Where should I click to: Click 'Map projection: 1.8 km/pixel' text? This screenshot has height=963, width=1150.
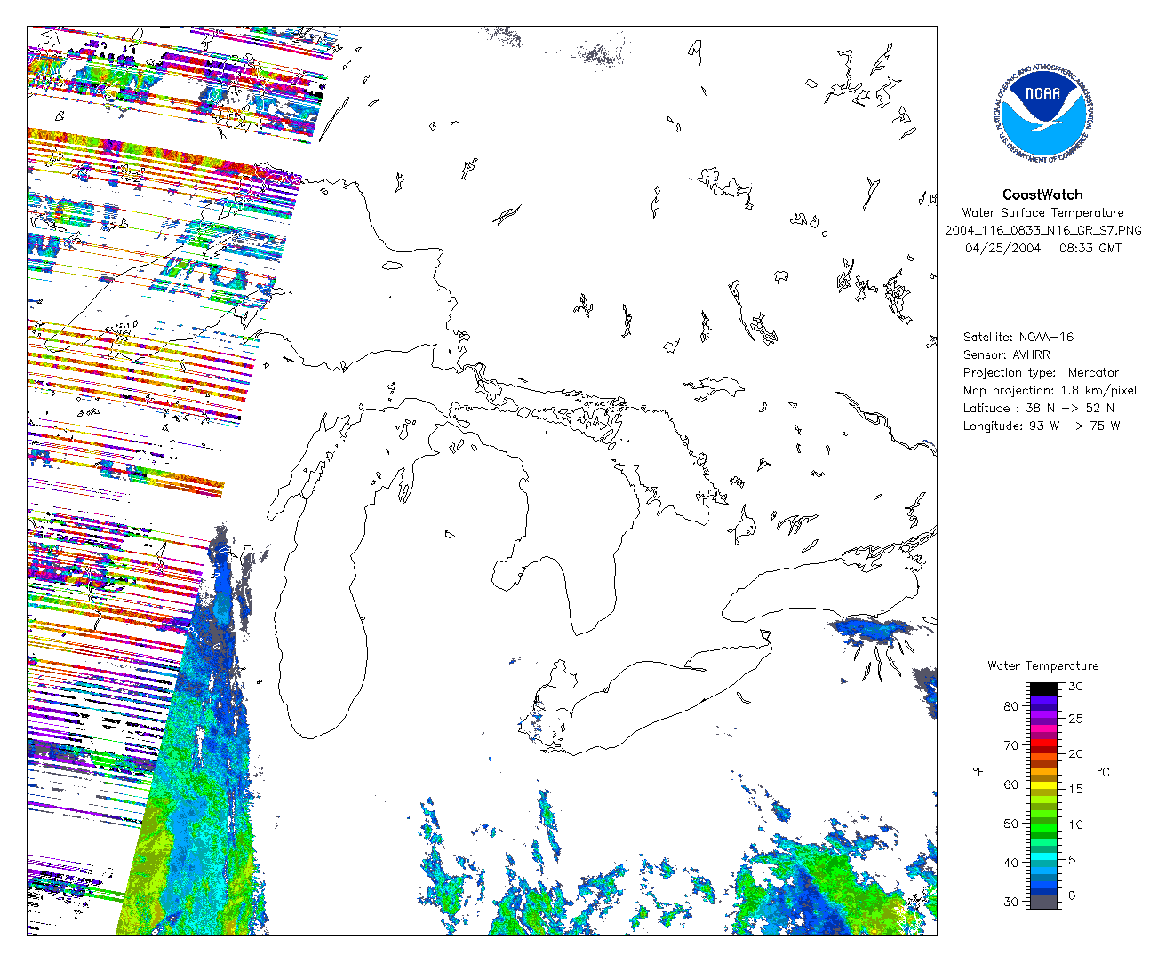1050,390
